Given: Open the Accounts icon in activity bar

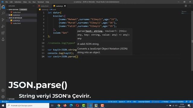Looking at the screenshot, I should (x=3, y=90).
